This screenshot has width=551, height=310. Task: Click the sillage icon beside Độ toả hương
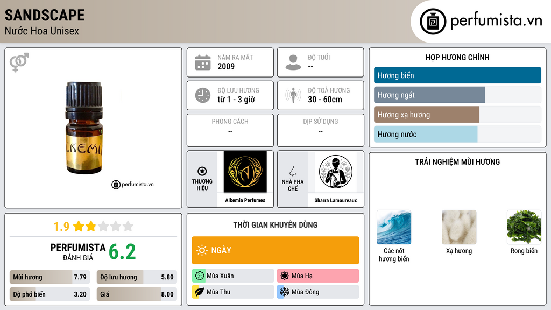click(x=293, y=95)
